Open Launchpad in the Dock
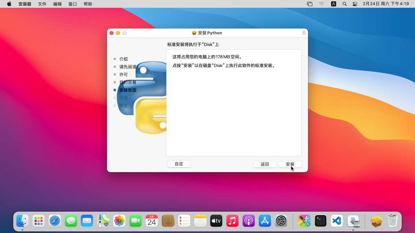The height and width of the screenshot is (233, 415). pos(39,221)
